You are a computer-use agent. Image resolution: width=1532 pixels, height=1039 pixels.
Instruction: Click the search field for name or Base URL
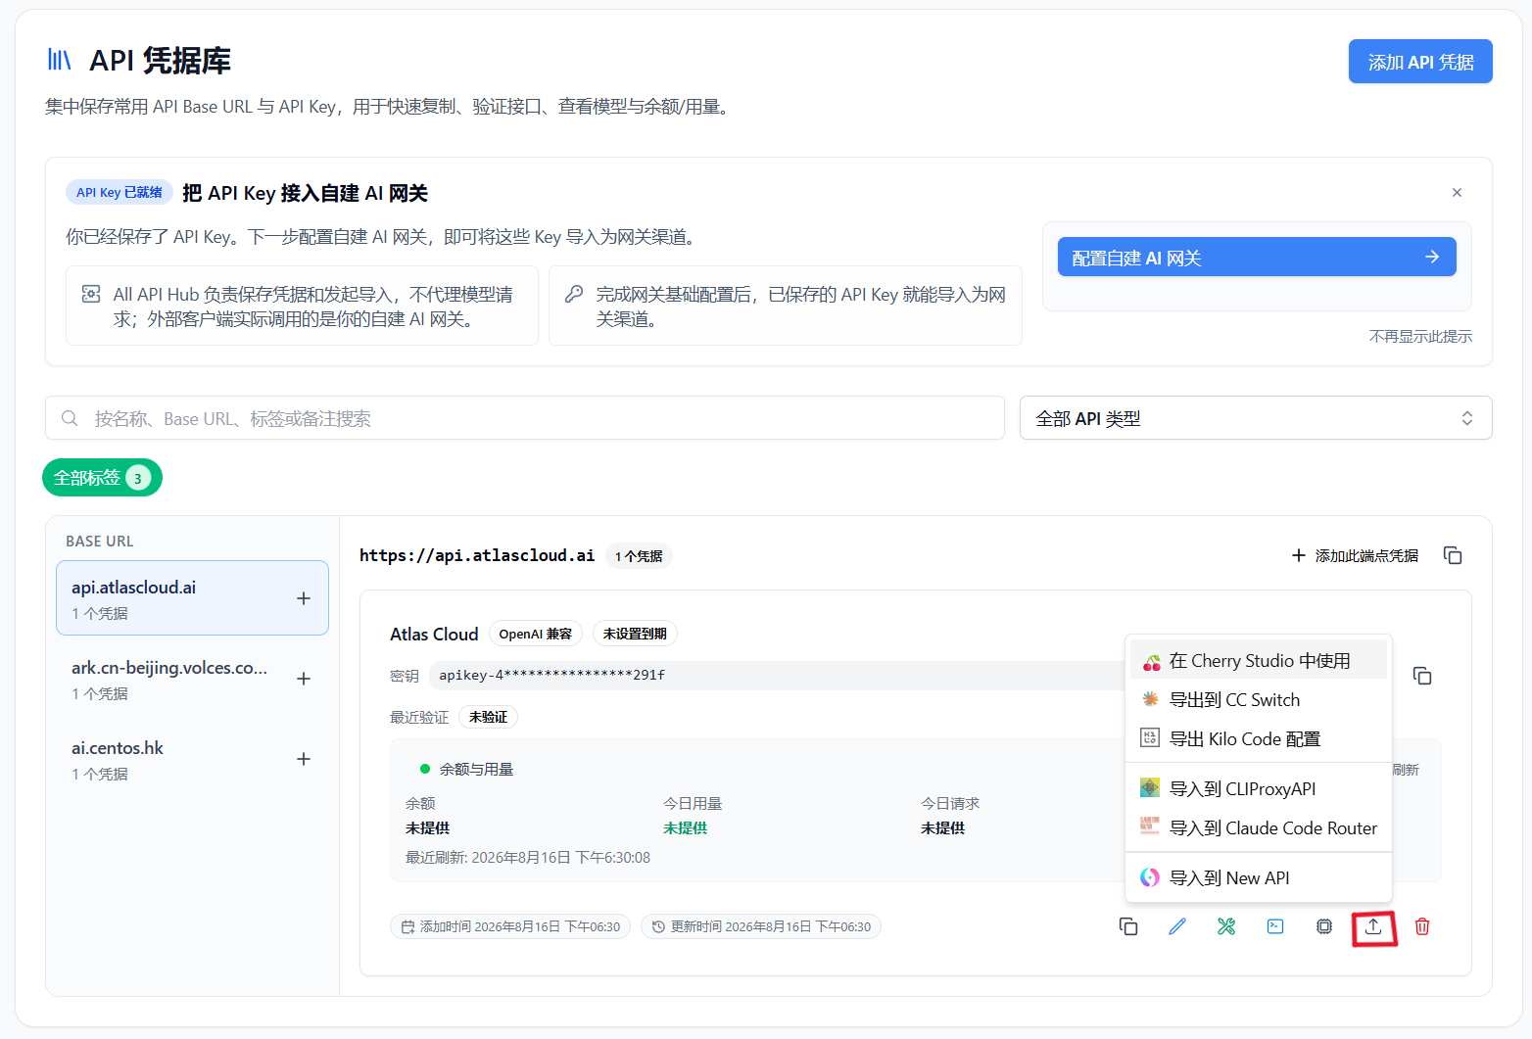525,418
